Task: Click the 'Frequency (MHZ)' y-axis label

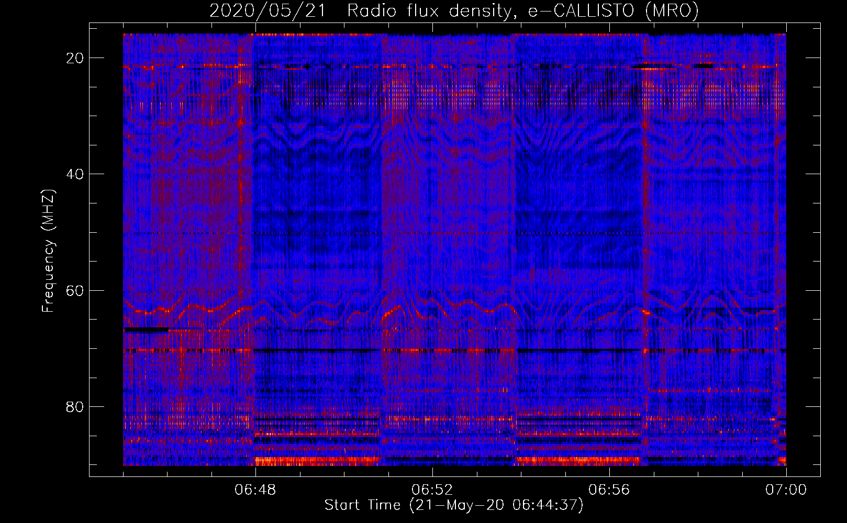Action: coord(48,251)
